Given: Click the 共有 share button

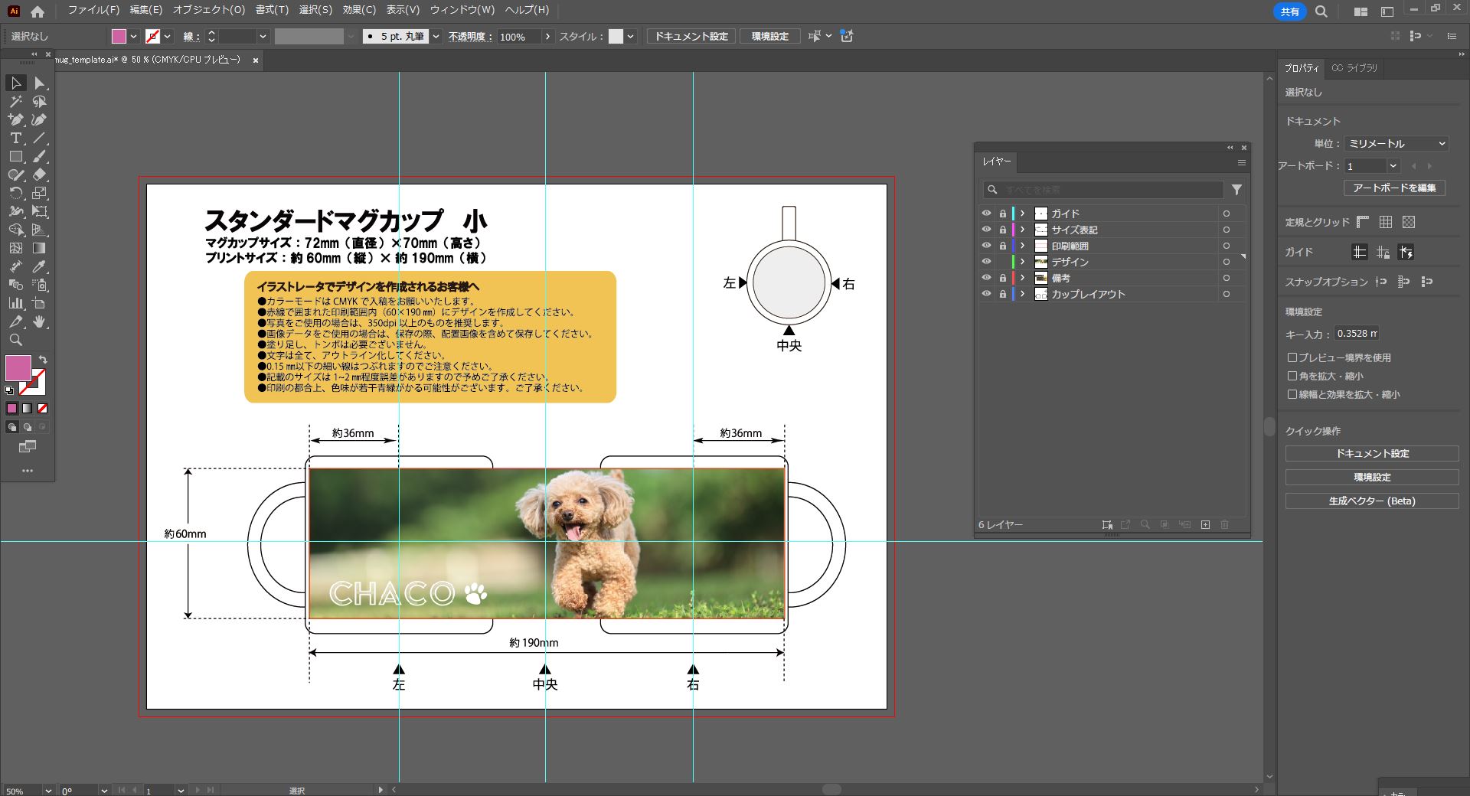Looking at the screenshot, I should tap(1290, 11).
